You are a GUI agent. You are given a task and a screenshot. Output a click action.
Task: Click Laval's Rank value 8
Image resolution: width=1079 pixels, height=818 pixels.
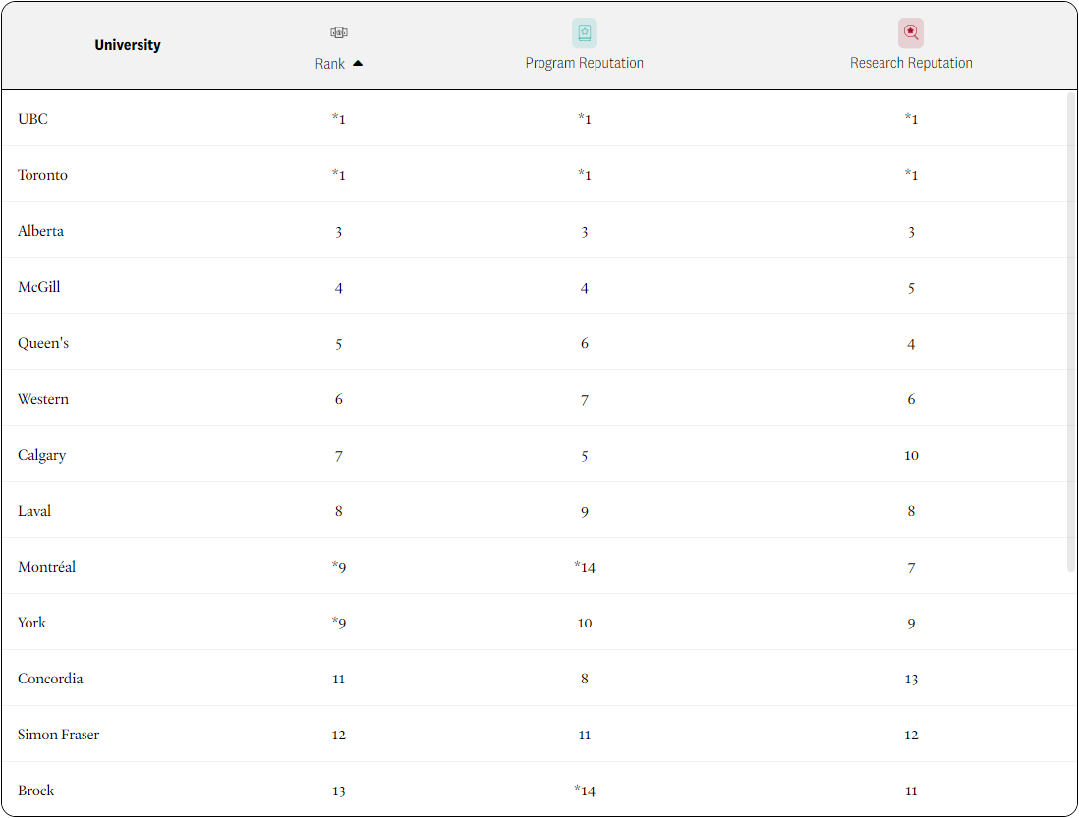click(x=339, y=511)
